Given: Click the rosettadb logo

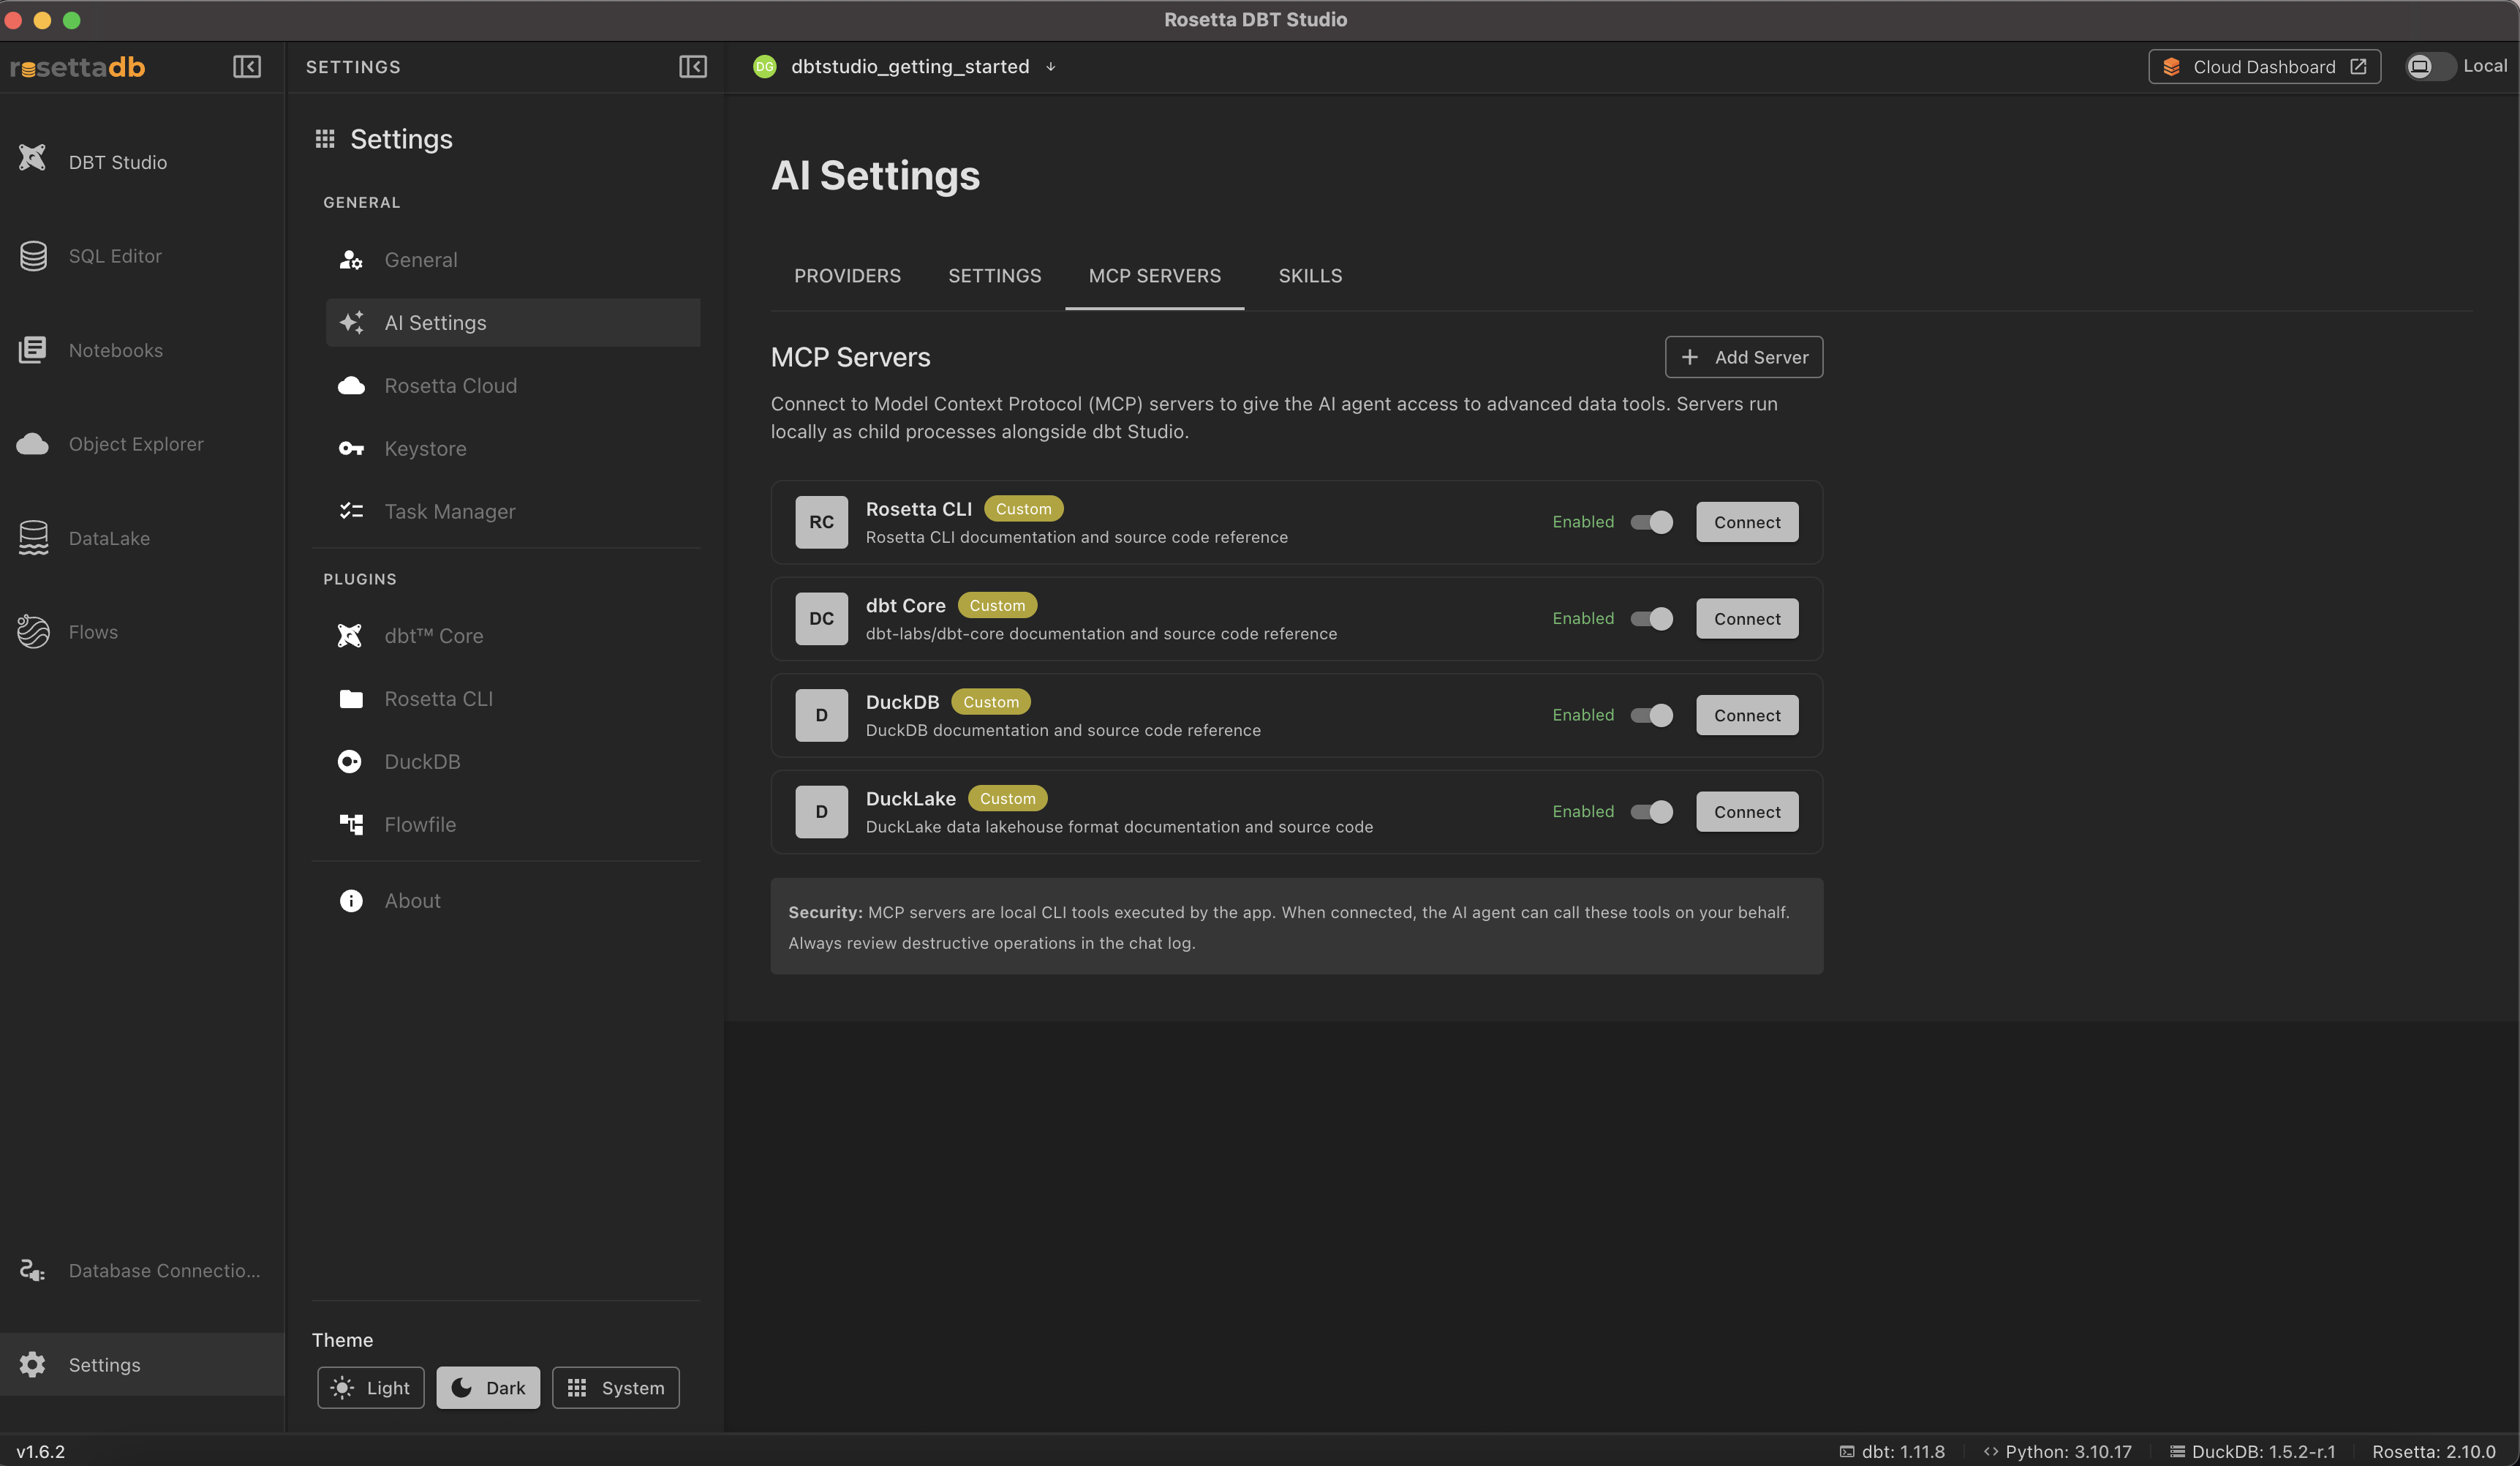Looking at the screenshot, I should [x=78, y=67].
